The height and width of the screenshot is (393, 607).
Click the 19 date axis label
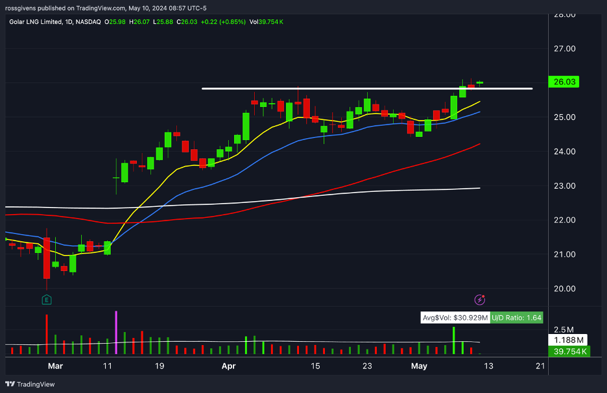[x=160, y=366]
